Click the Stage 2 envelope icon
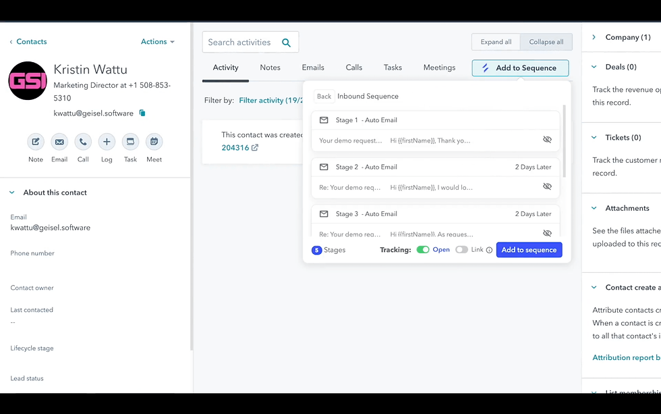This screenshot has height=414, width=661. 324,167
